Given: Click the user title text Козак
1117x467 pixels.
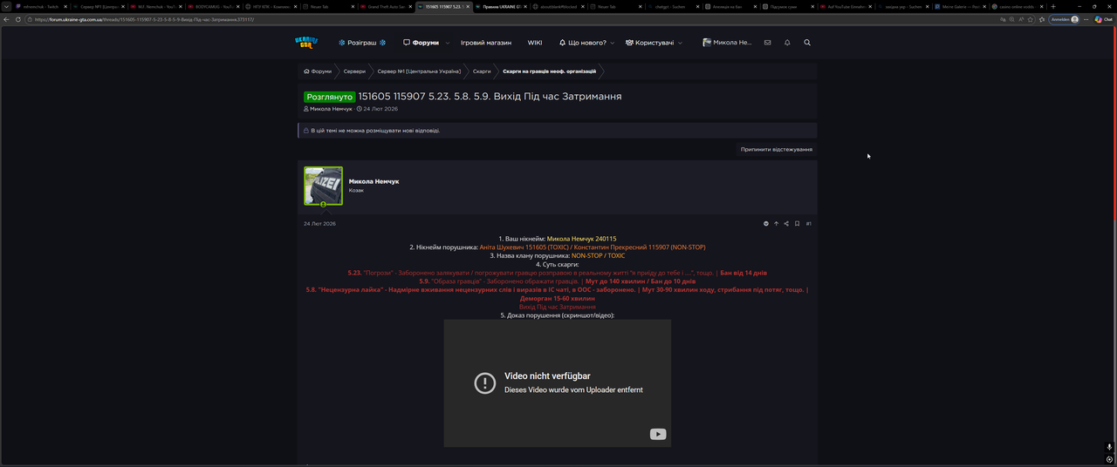Looking at the screenshot, I should [x=356, y=190].
